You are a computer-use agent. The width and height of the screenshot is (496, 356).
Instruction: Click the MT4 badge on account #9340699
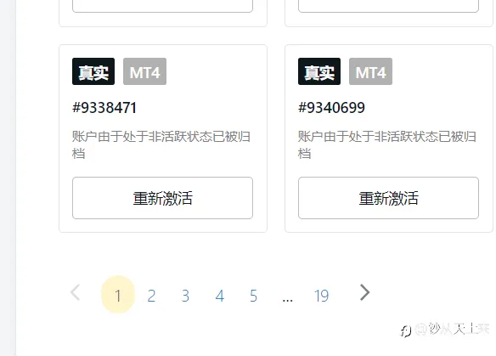pyautogui.click(x=371, y=71)
